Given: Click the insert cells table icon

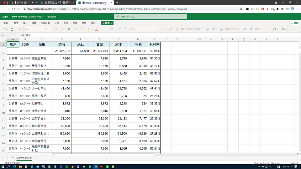Looking at the screenshot, I should tap(244, 29).
